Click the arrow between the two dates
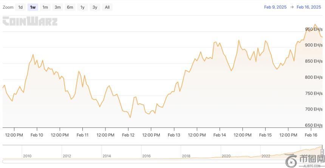 point(292,7)
